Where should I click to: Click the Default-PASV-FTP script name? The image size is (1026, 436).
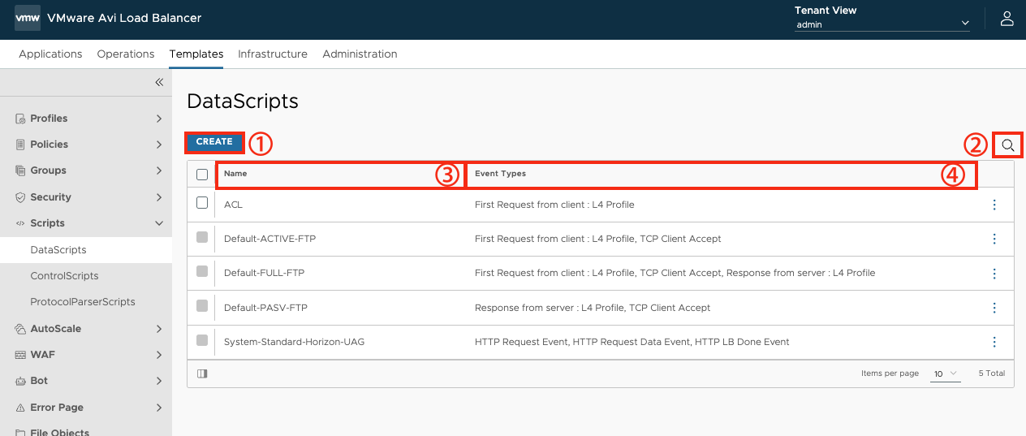click(x=265, y=308)
